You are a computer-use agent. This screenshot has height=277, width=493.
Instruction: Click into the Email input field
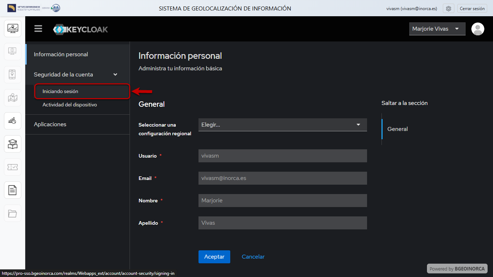(283, 178)
